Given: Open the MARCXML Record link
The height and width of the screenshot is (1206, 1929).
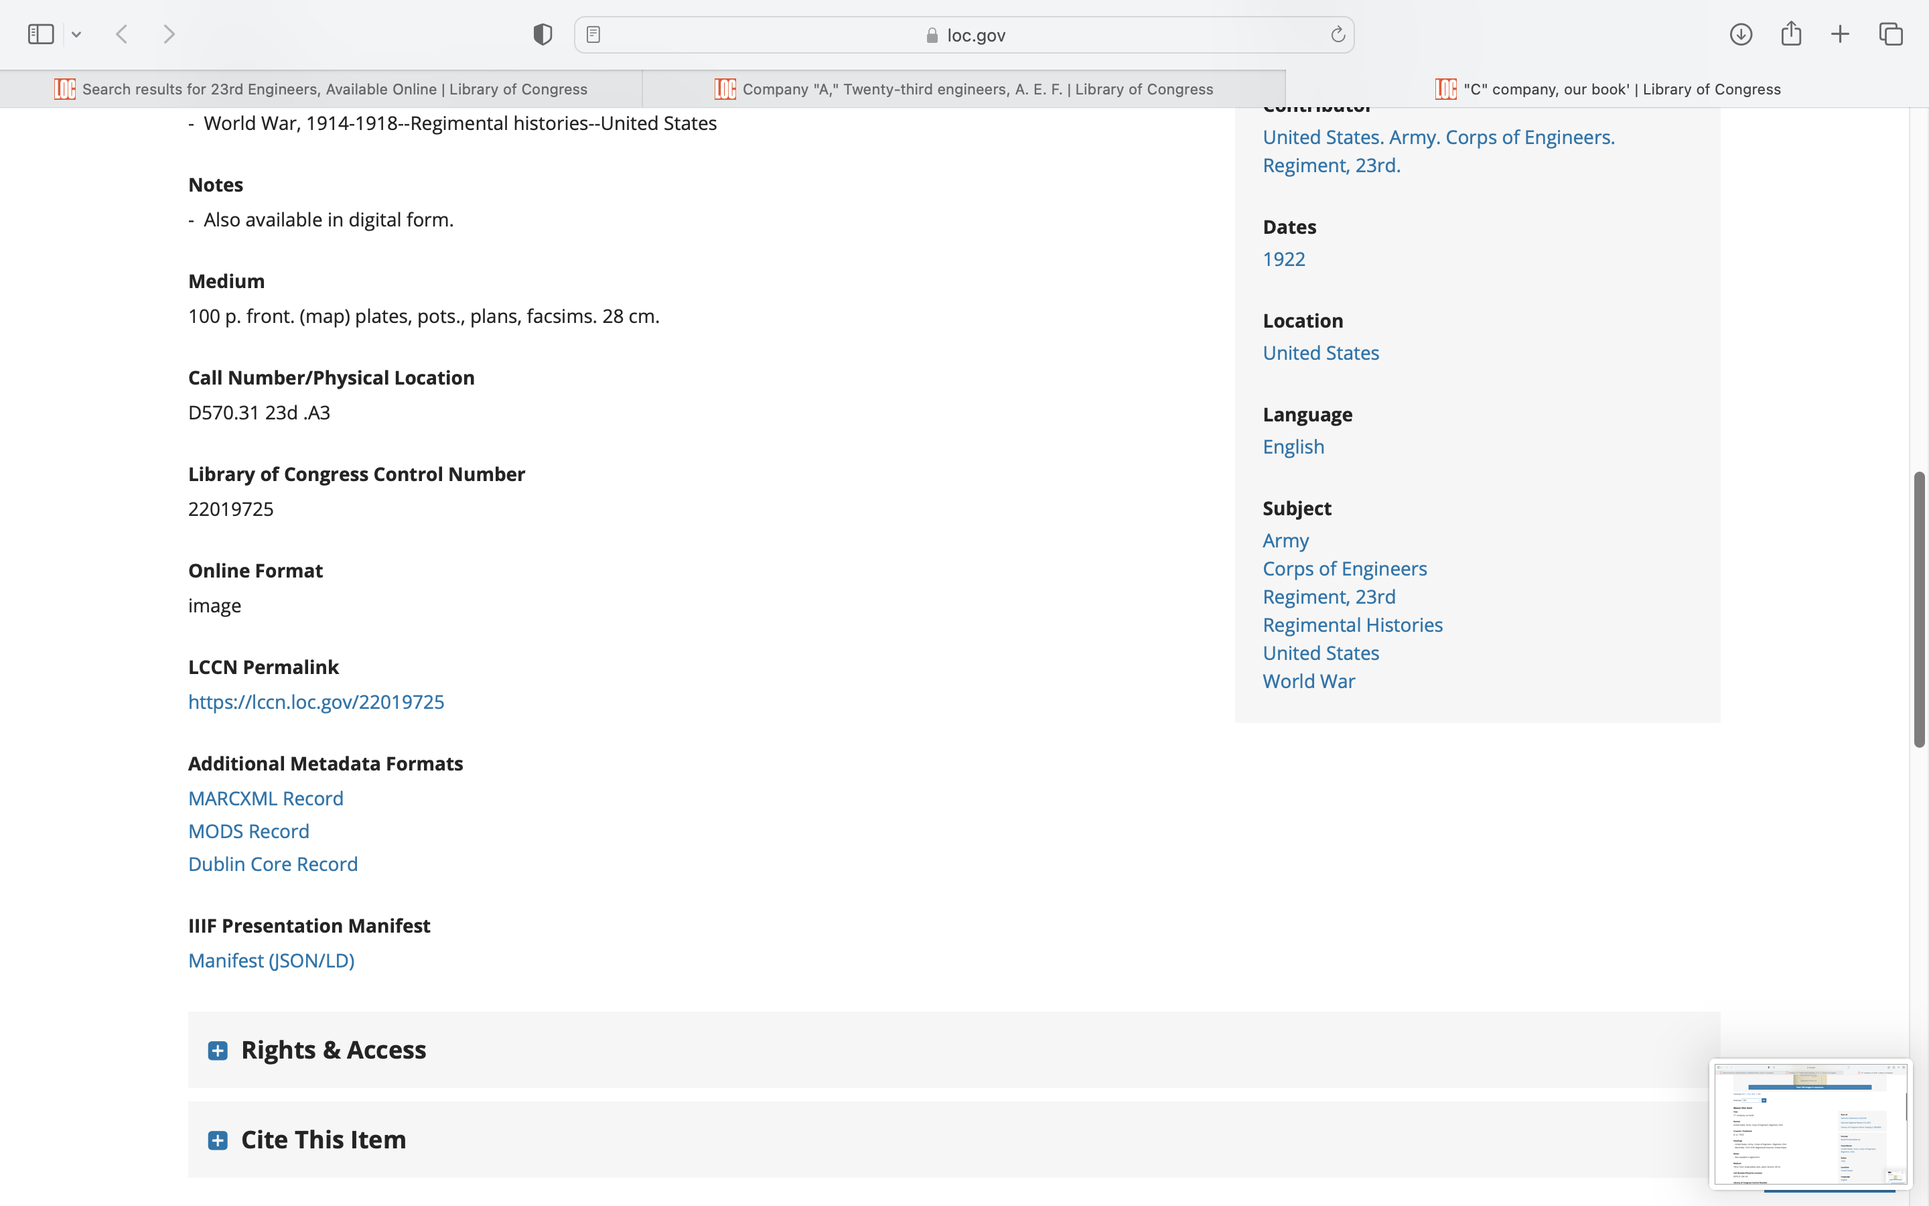Looking at the screenshot, I should pos(265,799).
